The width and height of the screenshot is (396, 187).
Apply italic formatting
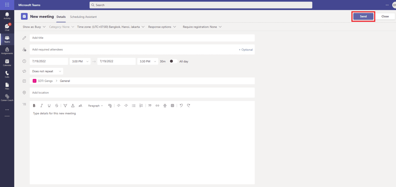[42, 105]
